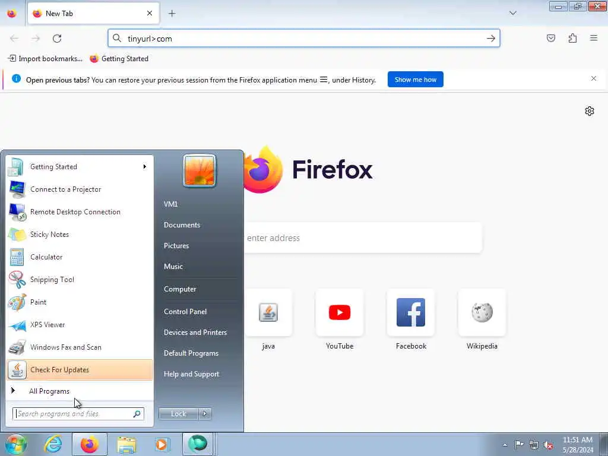Show hidden tray icons arrow
This screenshot has height=456, width=608.
(x=505, y=445)
